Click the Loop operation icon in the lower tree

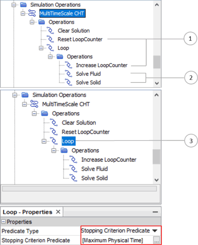(x=54, y=141)
